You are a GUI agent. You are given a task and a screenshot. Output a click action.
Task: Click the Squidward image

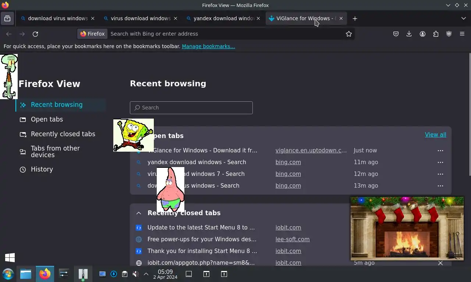9,76
